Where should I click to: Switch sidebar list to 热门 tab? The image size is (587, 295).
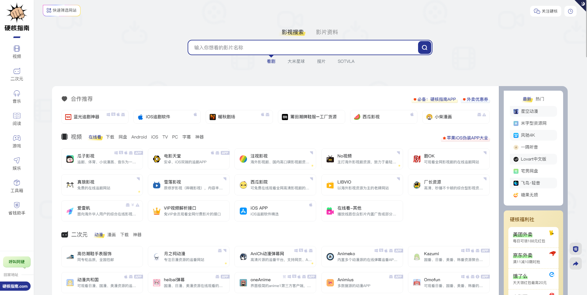[x=540, y=99]
